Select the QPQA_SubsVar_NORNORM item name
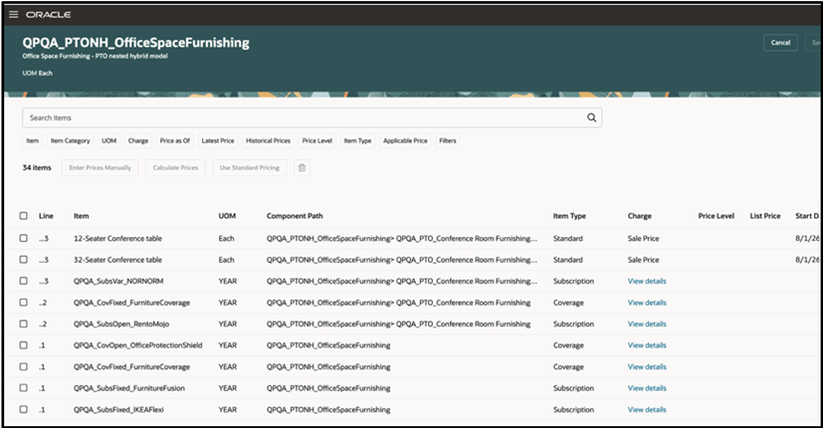Screen dimensions: 825x430 coord(118,281)
